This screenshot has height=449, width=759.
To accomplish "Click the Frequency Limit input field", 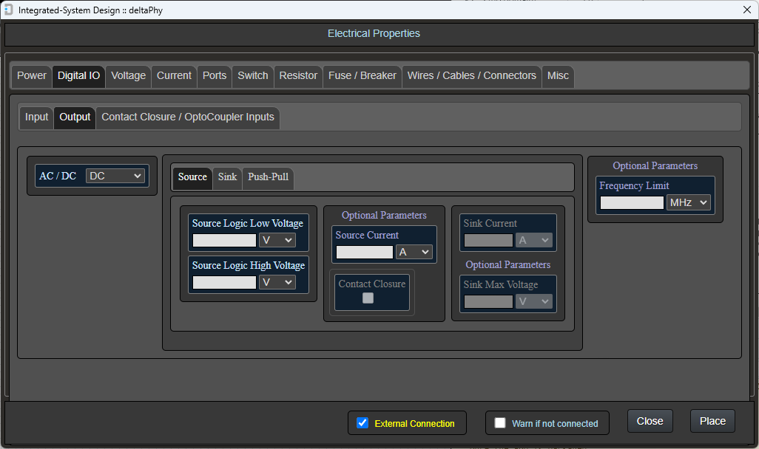I will (632, 202).
